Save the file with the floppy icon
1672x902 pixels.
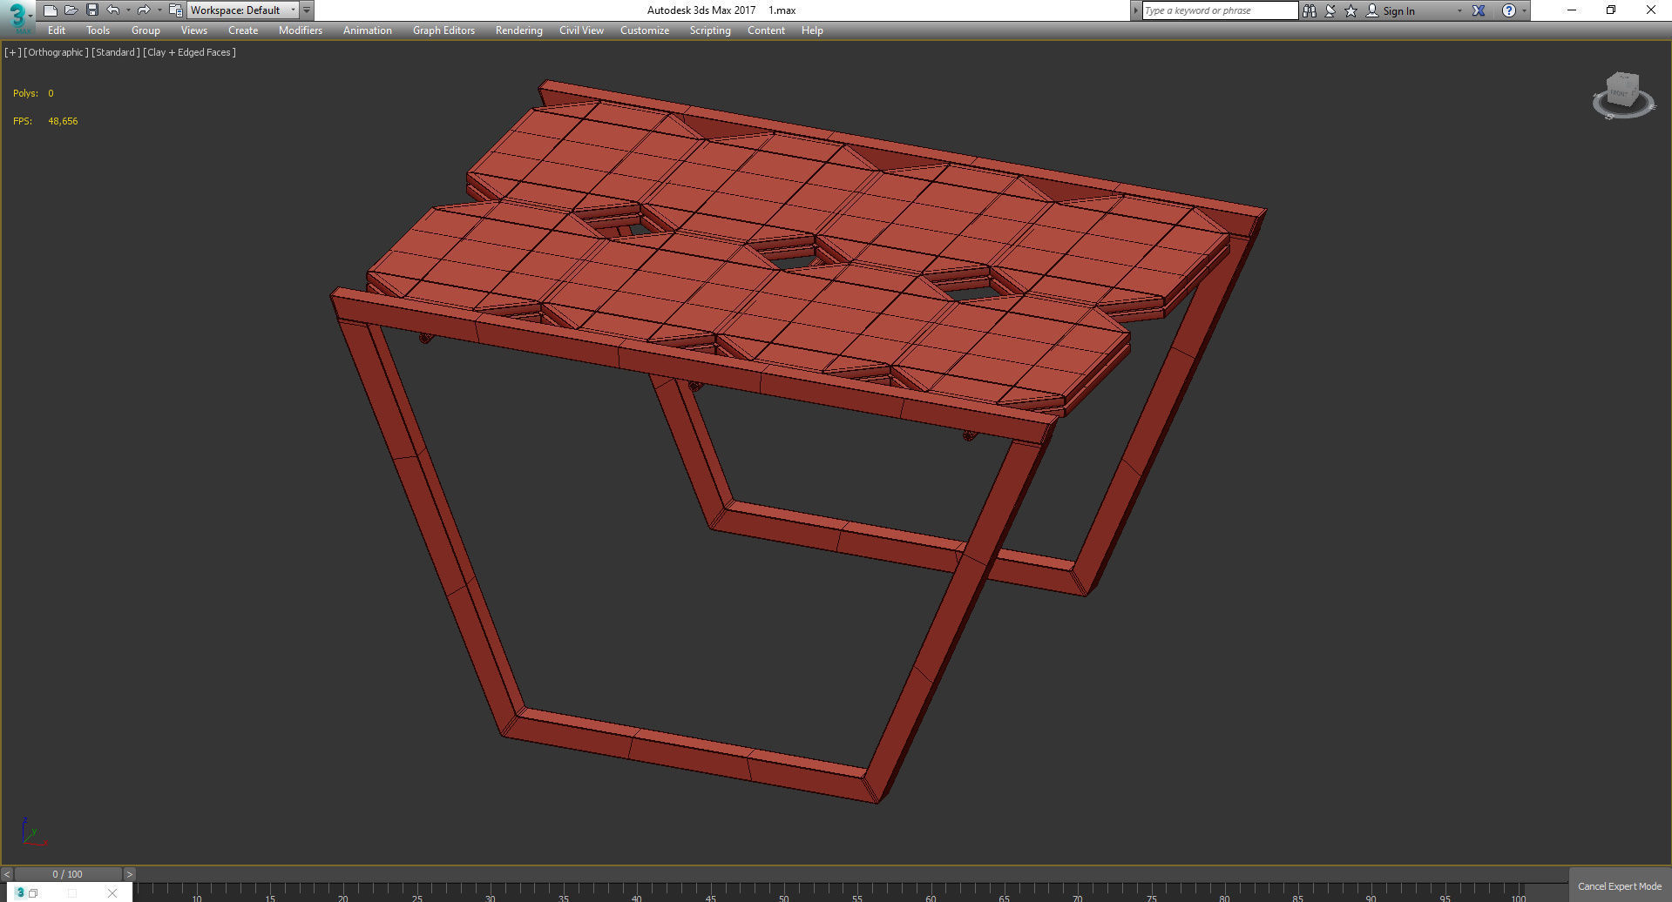[x=92, y=10]
